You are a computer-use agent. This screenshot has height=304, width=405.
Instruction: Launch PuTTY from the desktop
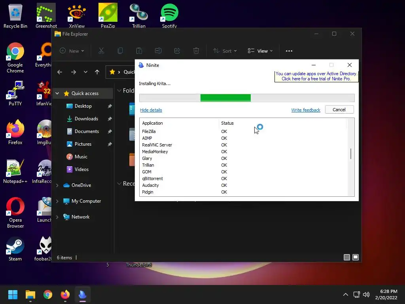click(15, 93)
